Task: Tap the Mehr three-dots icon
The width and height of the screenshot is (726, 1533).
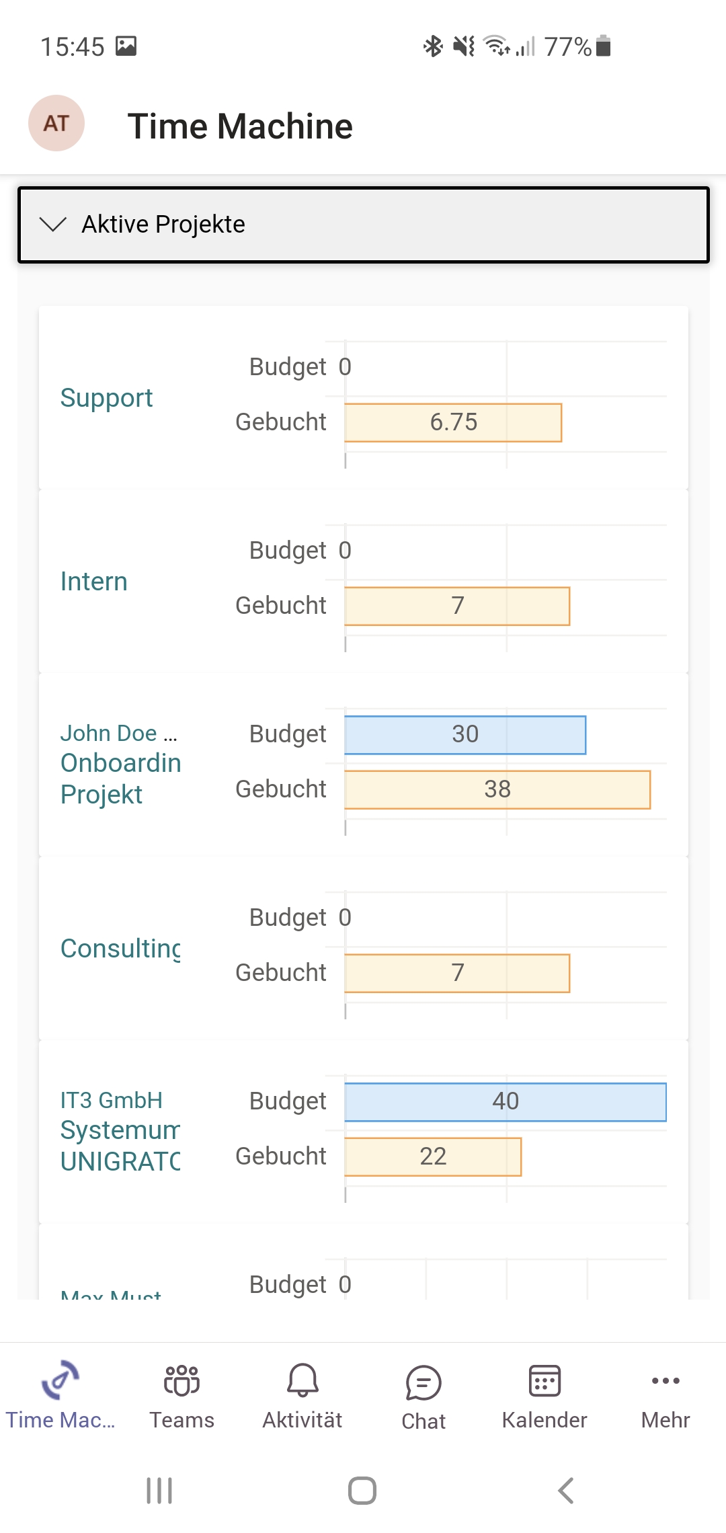Action: click(x=665, y=1380)
